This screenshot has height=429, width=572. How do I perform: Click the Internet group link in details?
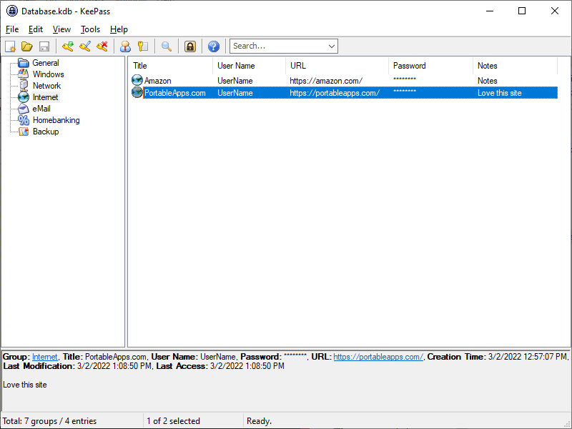click(44, 357)
